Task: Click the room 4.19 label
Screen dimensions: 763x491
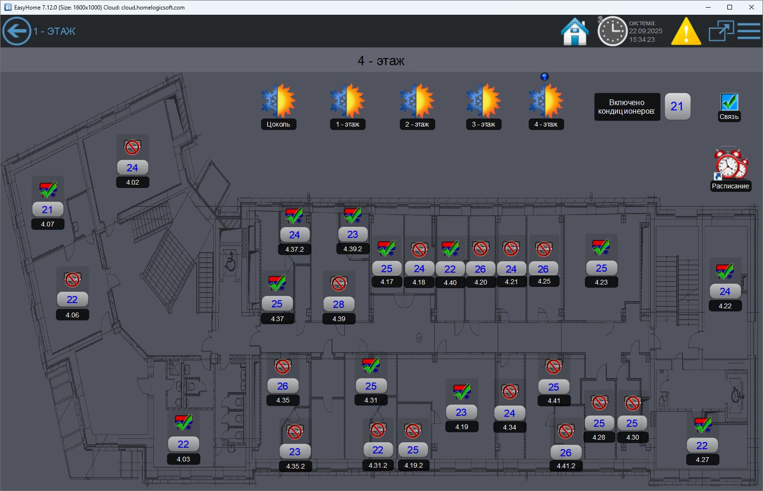Action: coord(462,427)
